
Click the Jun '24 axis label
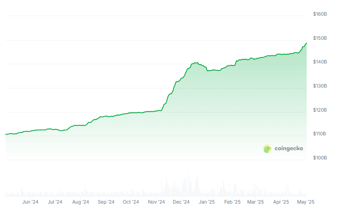click(31, 202)
